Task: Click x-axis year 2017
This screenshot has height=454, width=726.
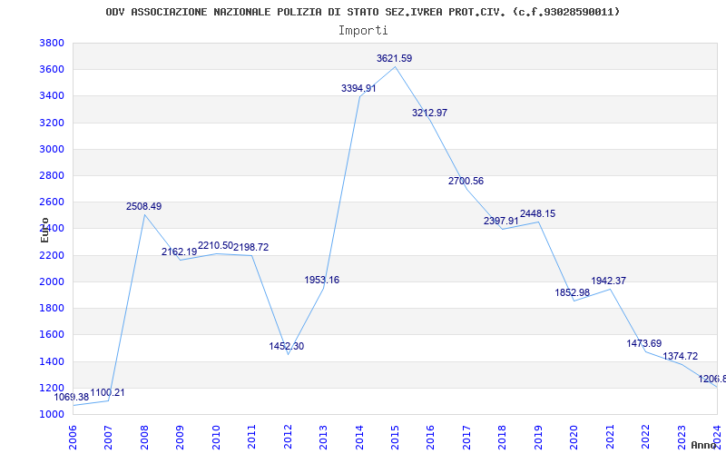Action: coord(466,437)
